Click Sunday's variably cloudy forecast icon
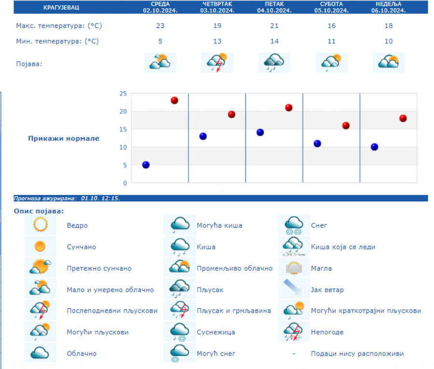 pos(388,63)
